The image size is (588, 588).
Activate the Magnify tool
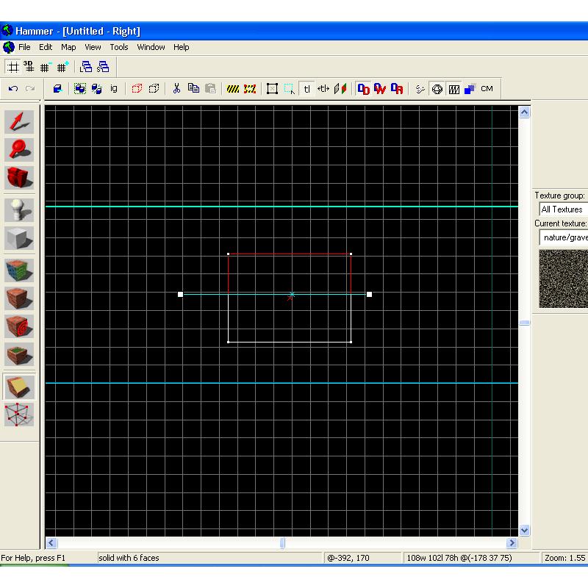(x=19, y=149)
